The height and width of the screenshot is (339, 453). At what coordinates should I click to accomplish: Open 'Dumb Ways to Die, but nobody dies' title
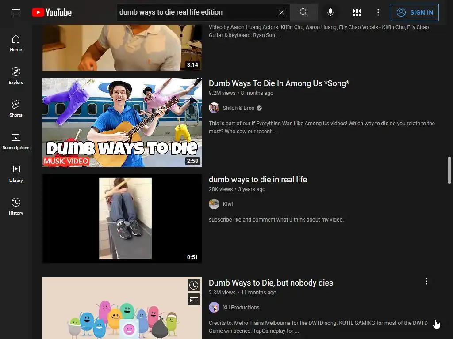click(x=271, y=283)
